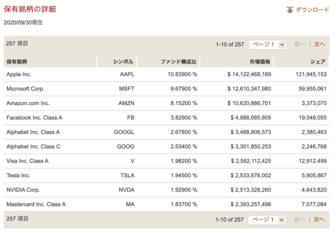Select the Microsoft Corp. holding name
The height and width of the screenshot is (233, 336).
click(25, 89)
